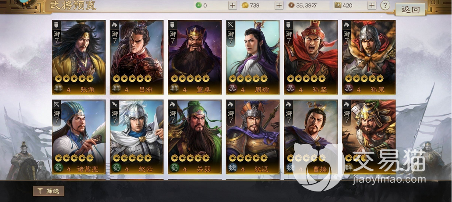The image size is (452, 202).
Task: Open the question mark help icon
Action: 385,5
